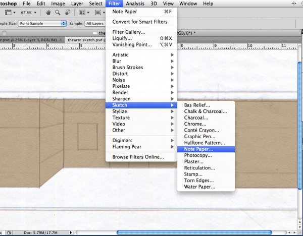Viewport: 303px width, 236px height.
Task: Open the Select menu
Action: click(x=95, y=4)
